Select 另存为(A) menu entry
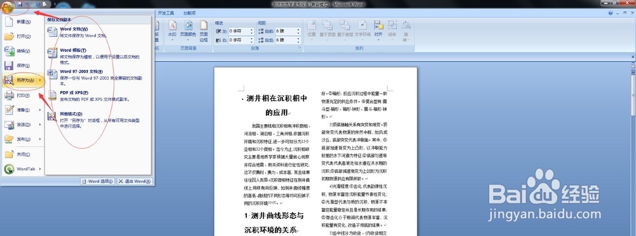The width and height of the screenshot is (636, 236). [23, 80]
